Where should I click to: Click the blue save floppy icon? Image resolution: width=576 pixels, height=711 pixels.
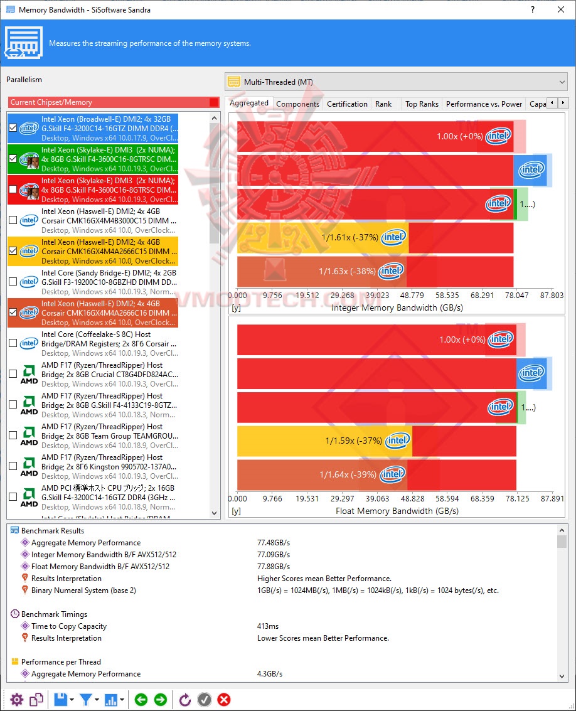[x=61, y=700]
